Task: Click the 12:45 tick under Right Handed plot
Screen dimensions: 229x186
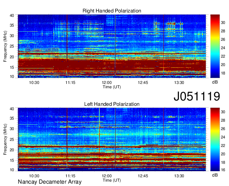Action: (143, 83)
